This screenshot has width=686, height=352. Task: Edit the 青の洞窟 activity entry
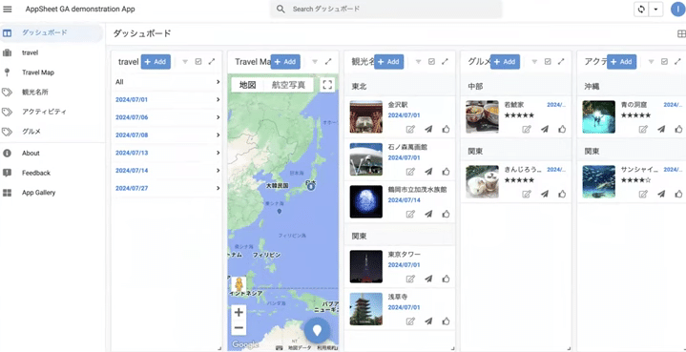[x=643, y=129]
